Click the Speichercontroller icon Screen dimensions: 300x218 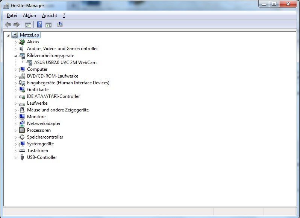22,137
